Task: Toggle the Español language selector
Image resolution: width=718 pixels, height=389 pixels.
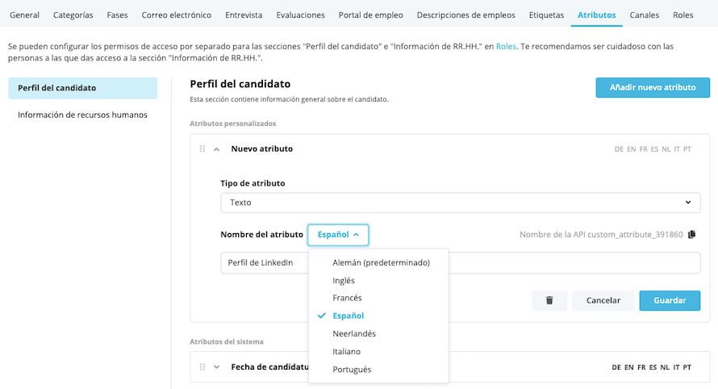Action: tap(338, 235)
